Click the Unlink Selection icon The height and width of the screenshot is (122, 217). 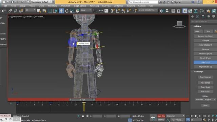[x=16, y=11]
